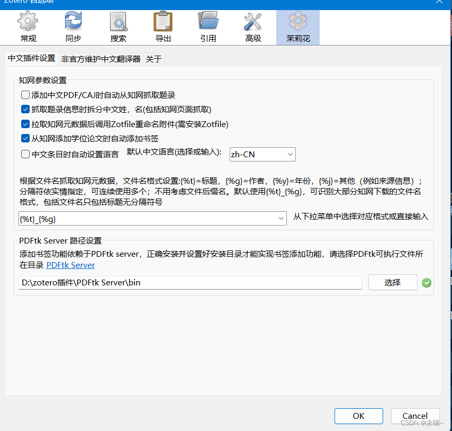Viewport: 452px width, 431px height.
Task: Close the Zotero preferences window
Action: click(x=439, y=2)
